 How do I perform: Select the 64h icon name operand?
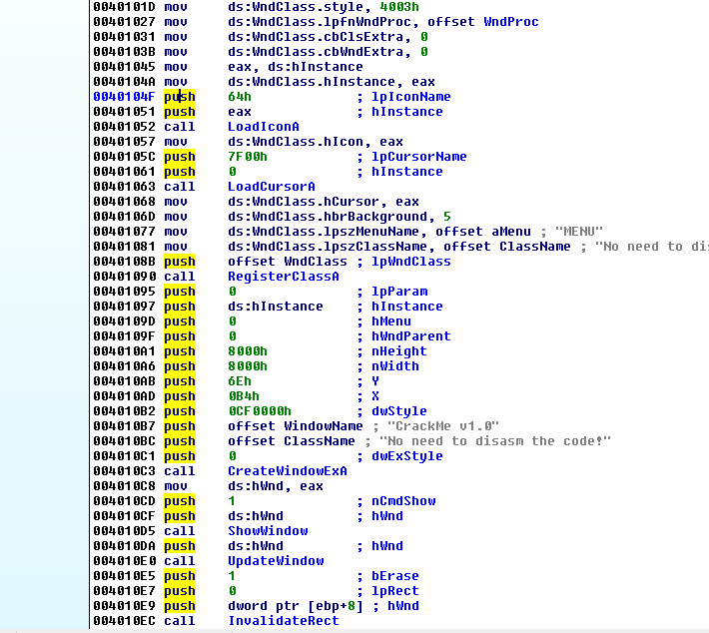pyautogui.click(x=239, y=97)
